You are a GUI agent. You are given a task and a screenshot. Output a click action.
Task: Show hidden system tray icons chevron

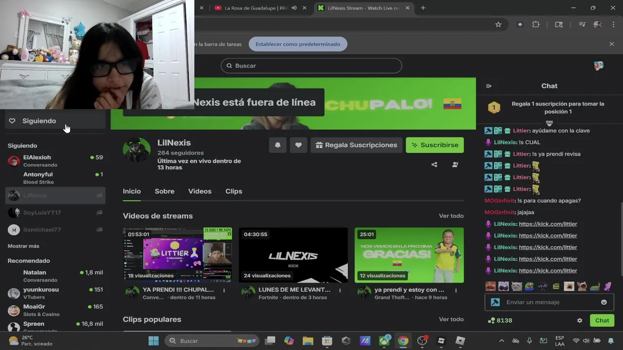(x=502, y=341)
